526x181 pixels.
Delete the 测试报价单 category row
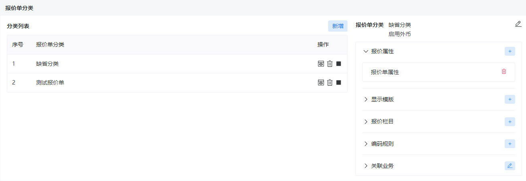(330, 82)
